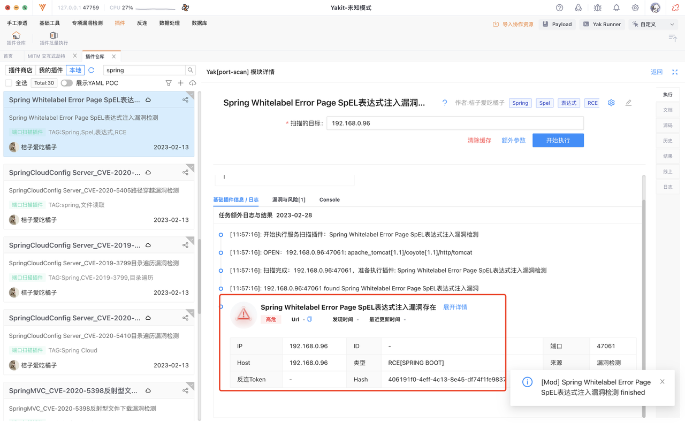Click the fan-shaped icon beside CPU graph

(185, 8)
